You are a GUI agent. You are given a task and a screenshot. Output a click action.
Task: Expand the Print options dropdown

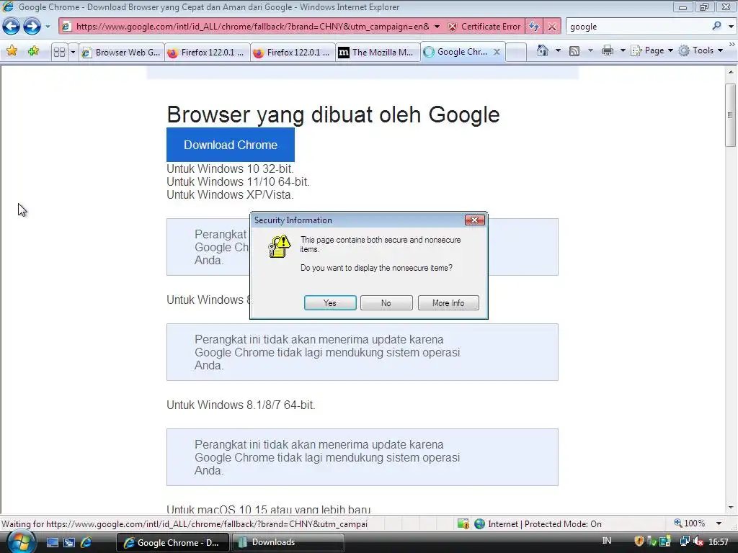(x=622, y=50)
